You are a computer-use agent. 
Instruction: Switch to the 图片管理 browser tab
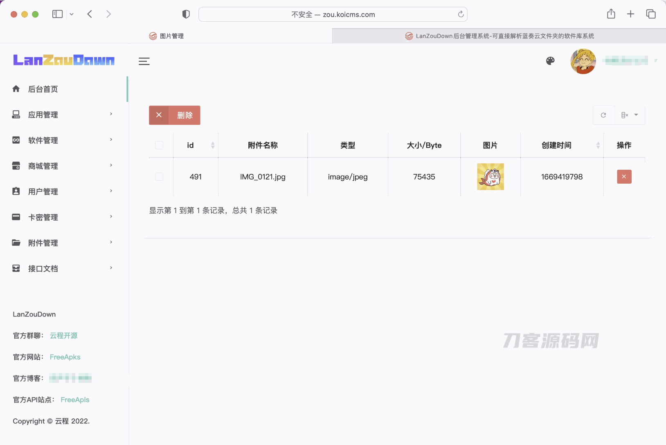[166, 36]
